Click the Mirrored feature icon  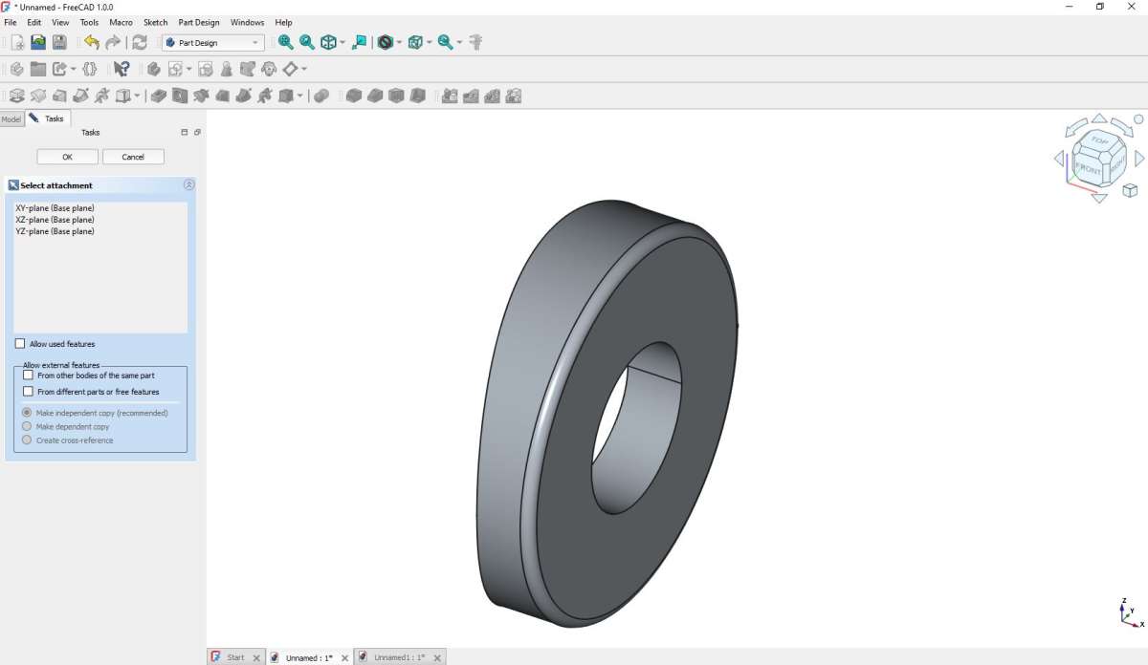449,96
